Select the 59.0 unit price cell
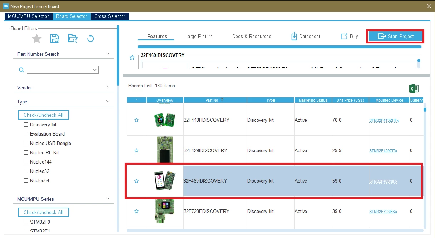Image resolution: width=435 pixels, height=238 pixels. (350, 181)
